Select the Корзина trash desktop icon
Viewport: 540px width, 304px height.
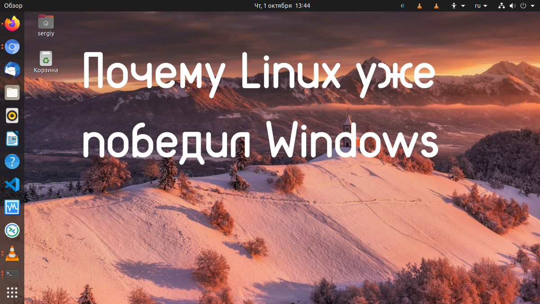(46, 62)
